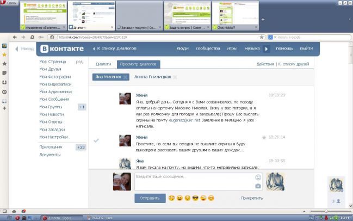This screenshot has width=353, height=221.
Task: Open the emoji picker in message box
Action: (258, 177)
